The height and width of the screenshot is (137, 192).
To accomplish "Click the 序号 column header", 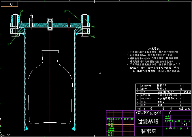I will 138,109.
